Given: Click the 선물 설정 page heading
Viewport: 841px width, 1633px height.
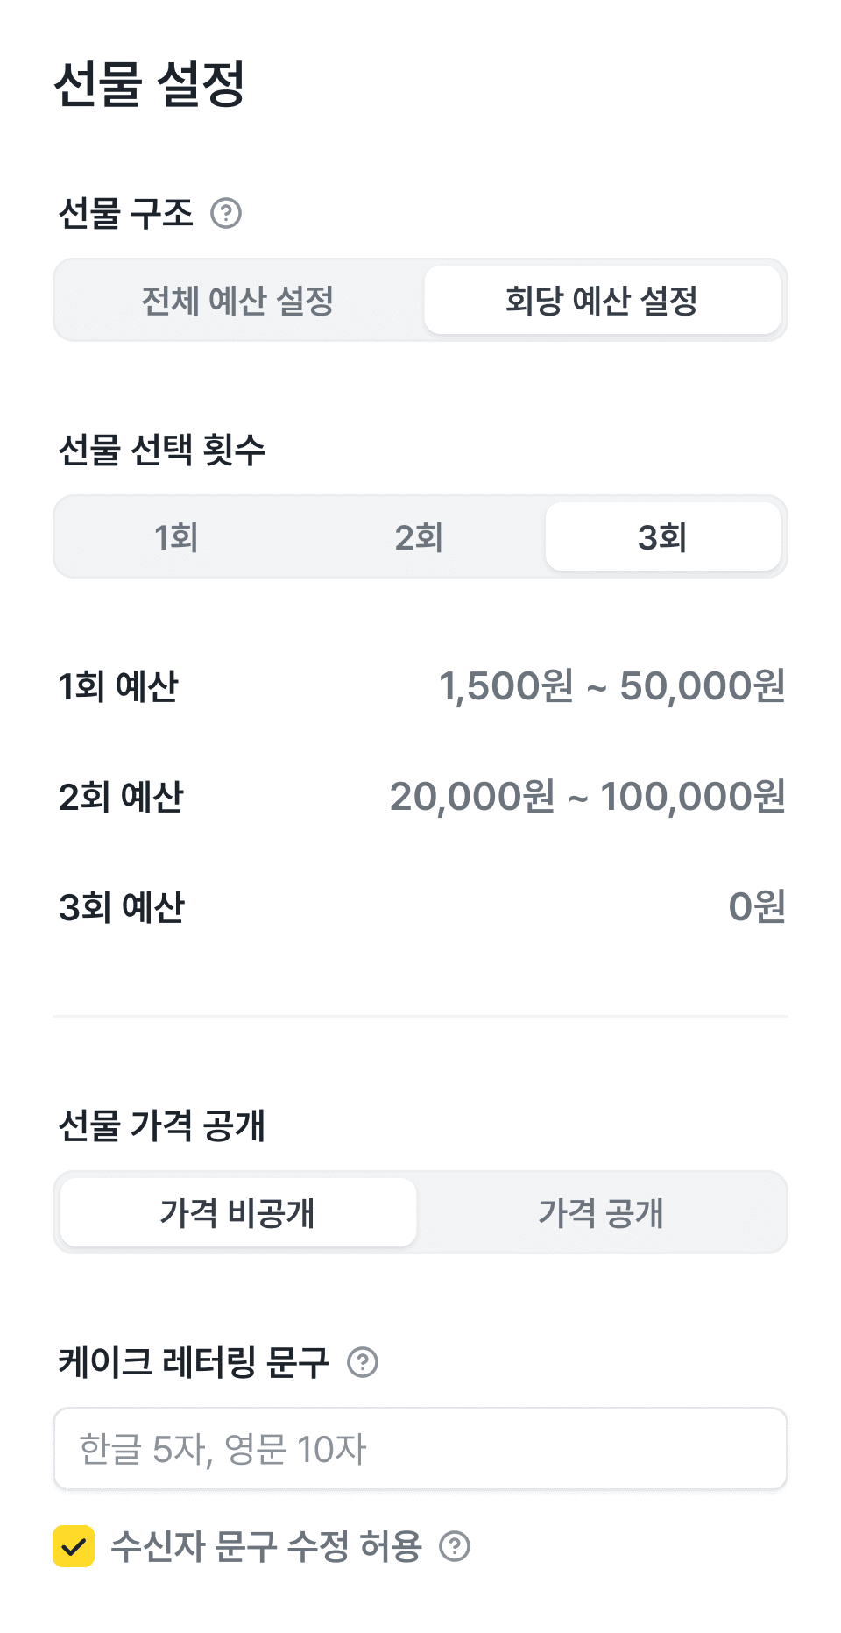Looking at the screenshot, I should pyautogui.click(x=150, y=84).
